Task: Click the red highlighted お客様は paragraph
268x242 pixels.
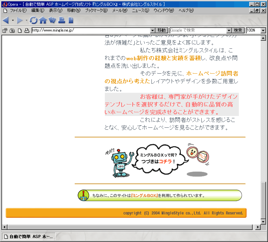Action: (x=172, y=104)
